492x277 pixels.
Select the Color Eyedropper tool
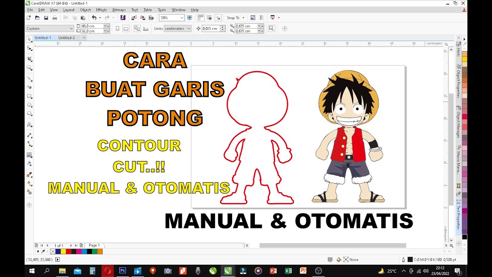pos(30,175)
